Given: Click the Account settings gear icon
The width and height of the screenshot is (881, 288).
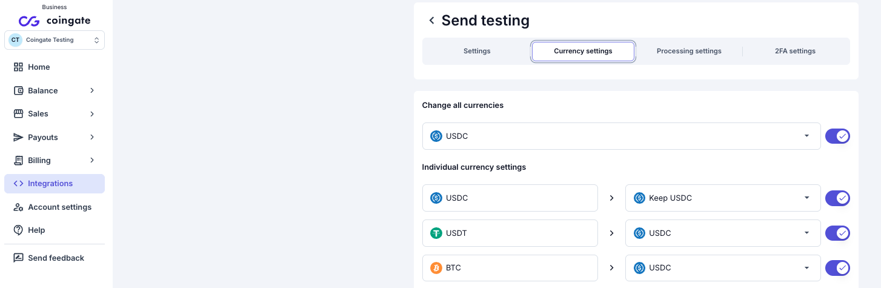Looking at the screenshot, I should pyautogui.click(x=18, y=207).
